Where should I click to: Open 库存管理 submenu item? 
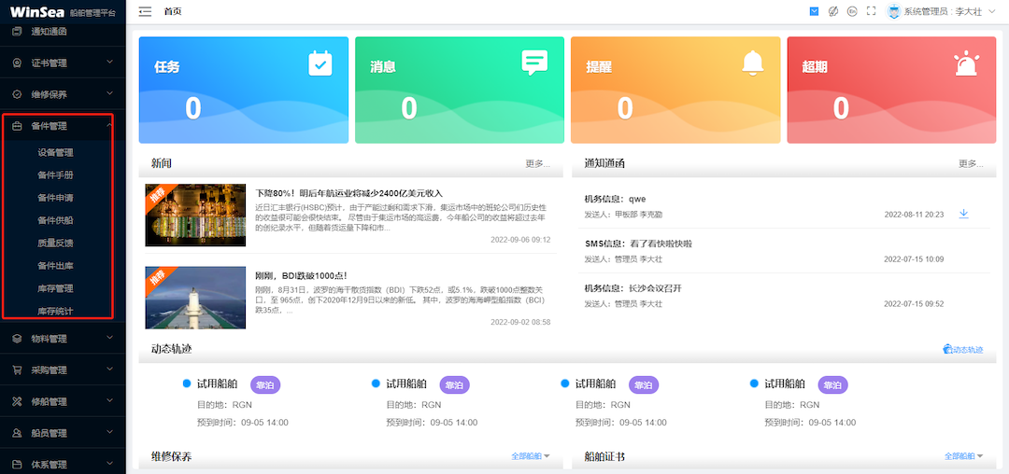[x=55, y=288]
